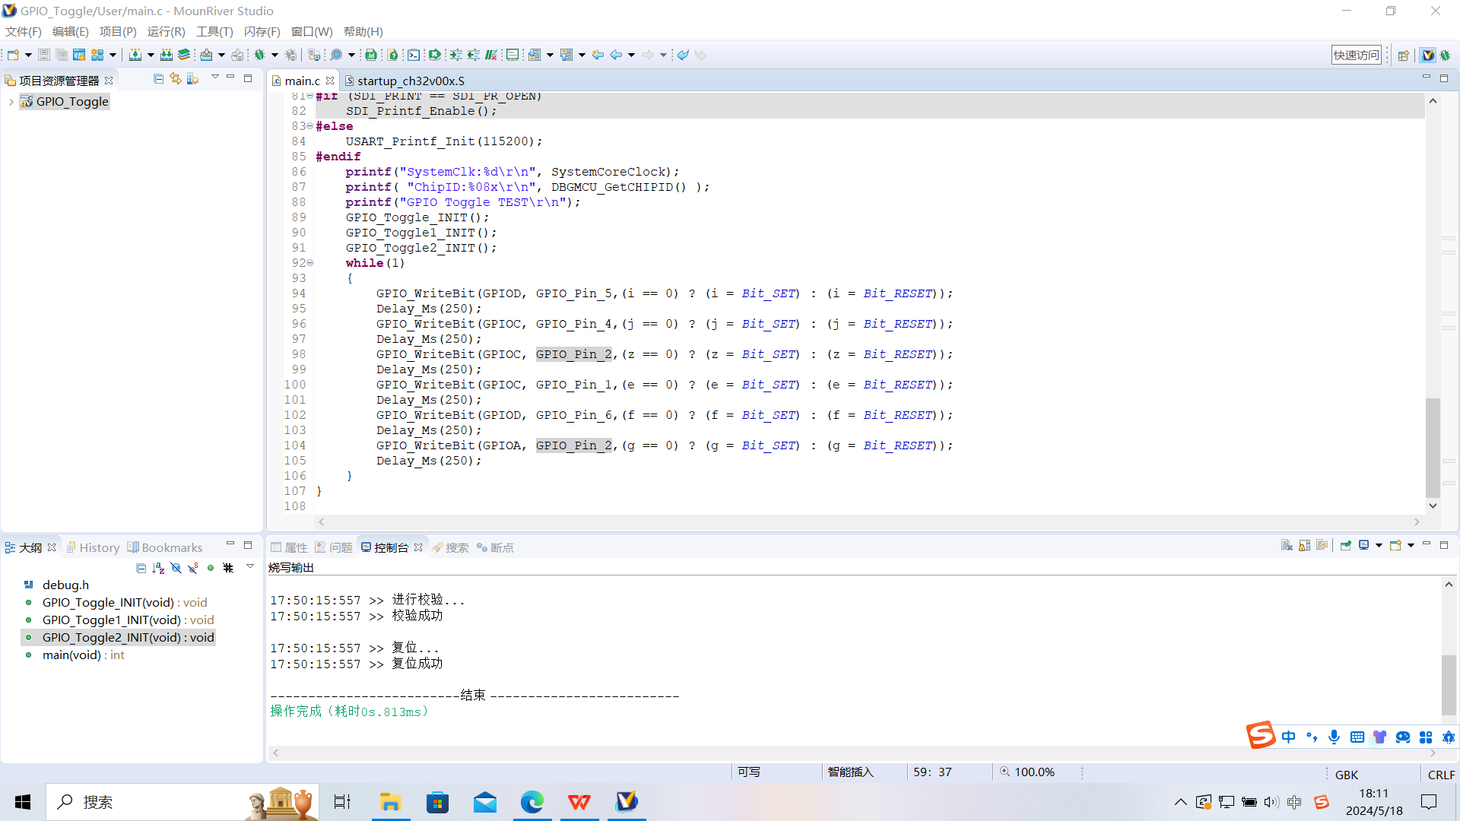Expand the GPIO_Toggle project tree node
The height and width of the screenshot is (821, 1460).
tap(11, 102)
